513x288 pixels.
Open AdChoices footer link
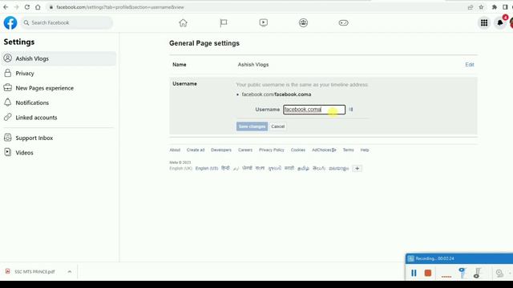[x=324, y=150]
